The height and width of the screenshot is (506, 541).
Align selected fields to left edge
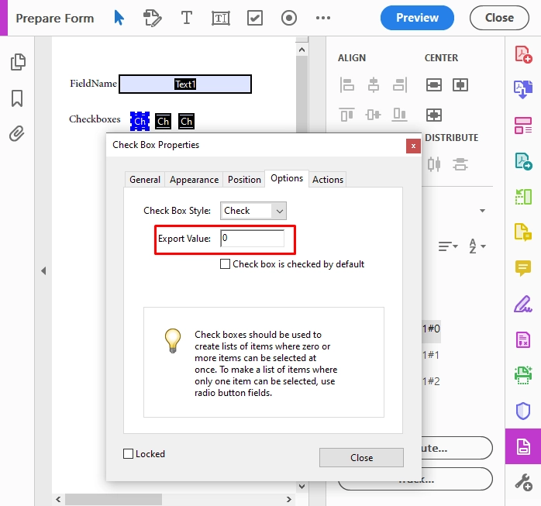point(346,85)
